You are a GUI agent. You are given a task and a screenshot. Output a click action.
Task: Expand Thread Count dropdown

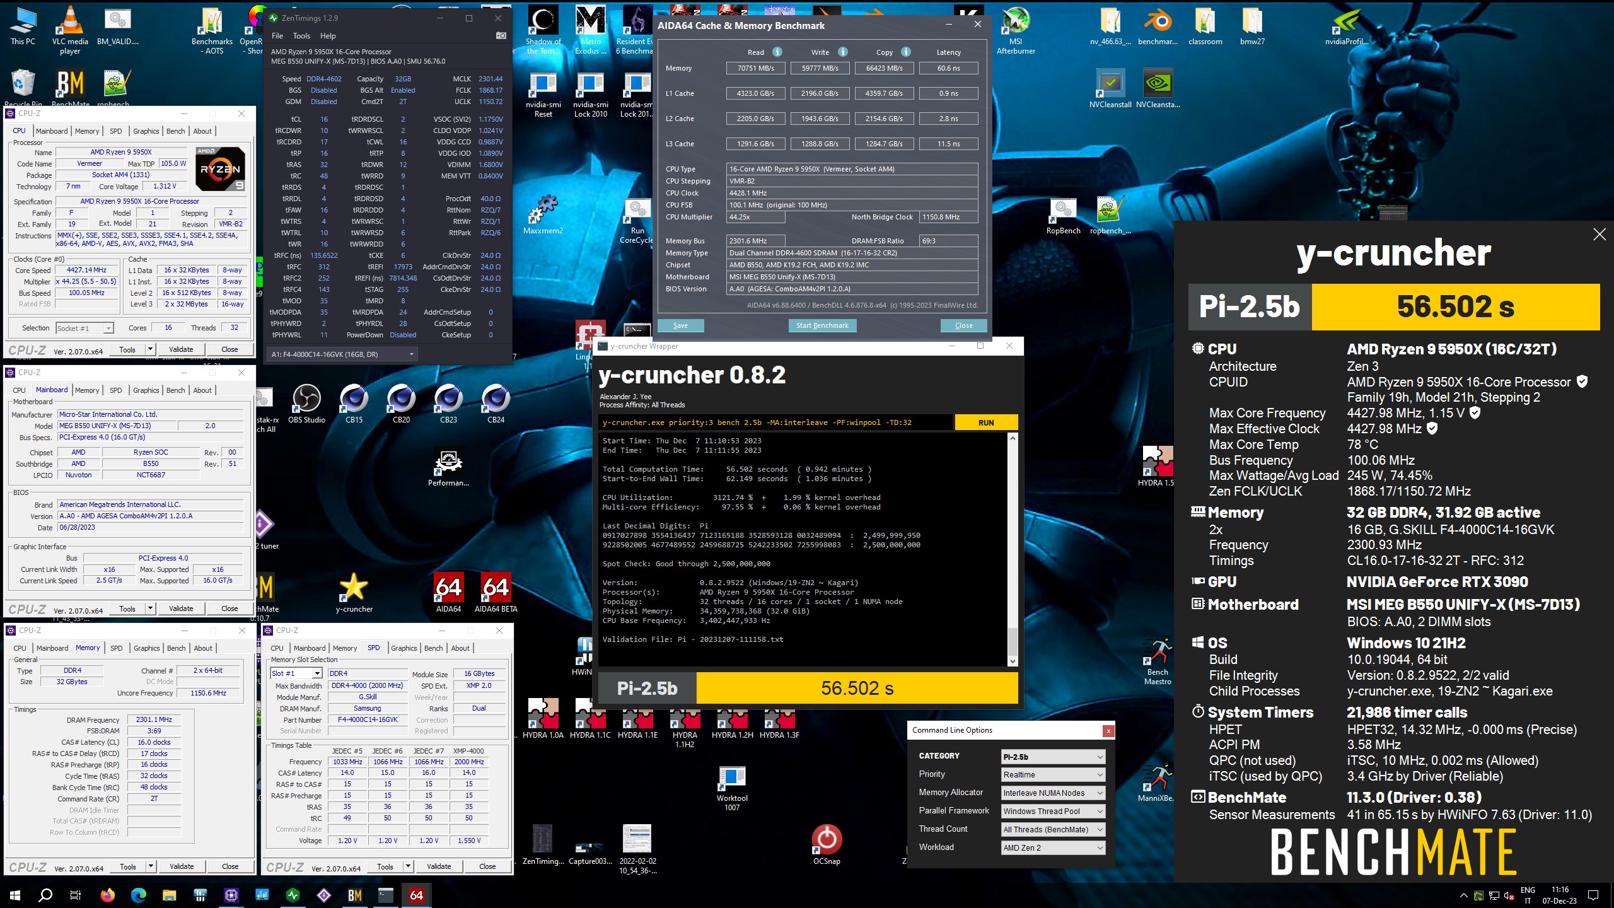(1053, 830)
